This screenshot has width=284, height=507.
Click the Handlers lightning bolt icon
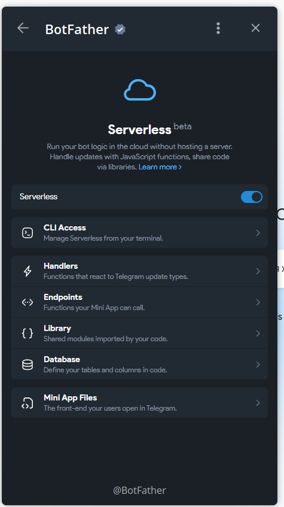28,271
